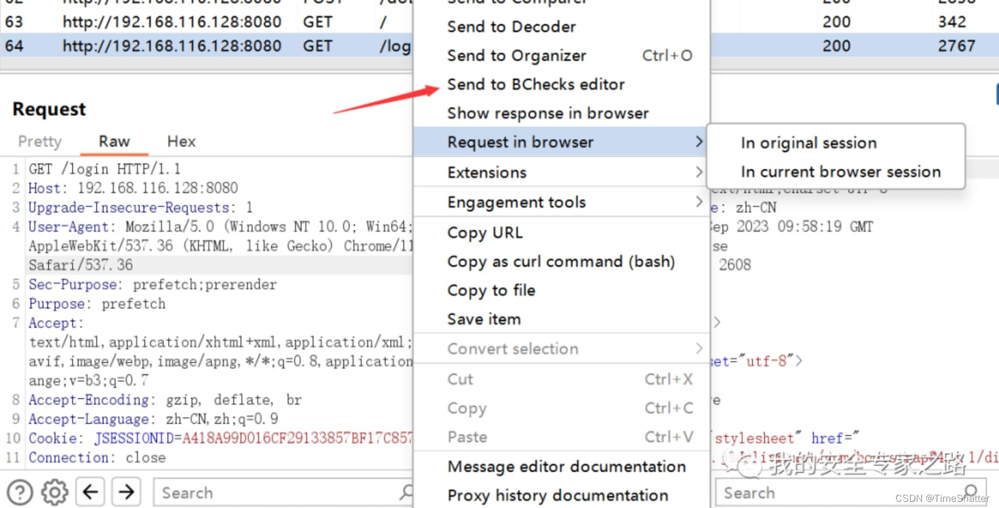Click the Copy Ctrl+C entry
The width and height of the screenshot is (999, 508).
coord(561,408)
